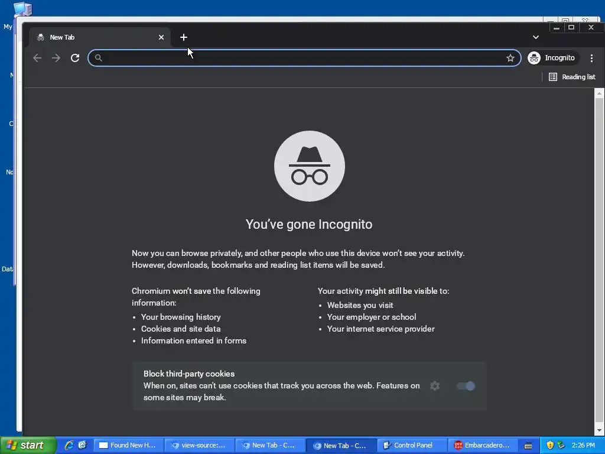
Task: Focus the address bar input
Action: [304, 58]
